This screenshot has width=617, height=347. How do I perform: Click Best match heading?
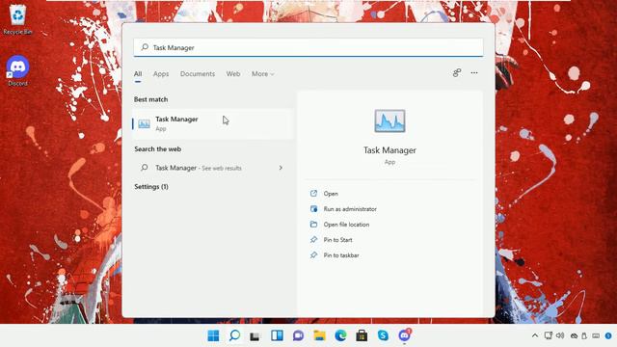[150, 99]
